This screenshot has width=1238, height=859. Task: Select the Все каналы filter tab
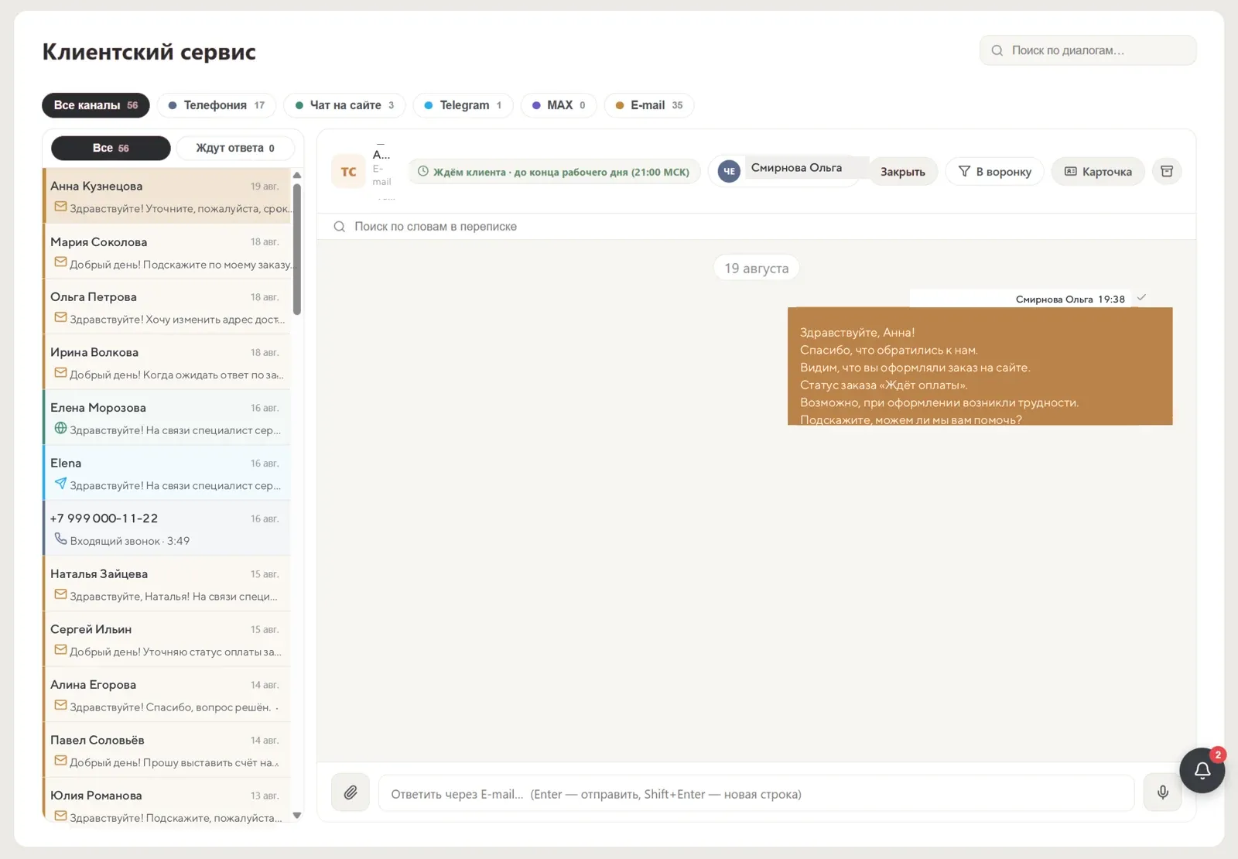point(95,105)
